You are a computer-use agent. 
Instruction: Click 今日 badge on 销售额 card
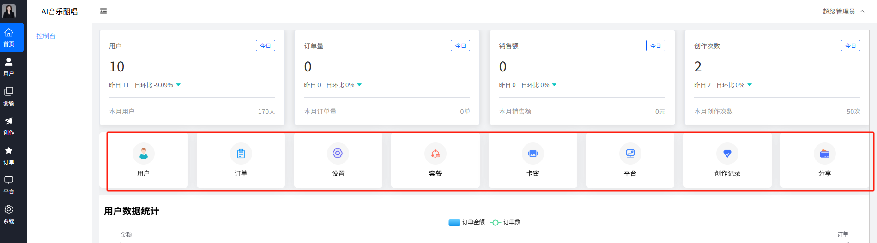(656, 46)
